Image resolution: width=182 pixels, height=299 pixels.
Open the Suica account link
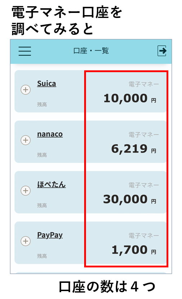(47, 84)
